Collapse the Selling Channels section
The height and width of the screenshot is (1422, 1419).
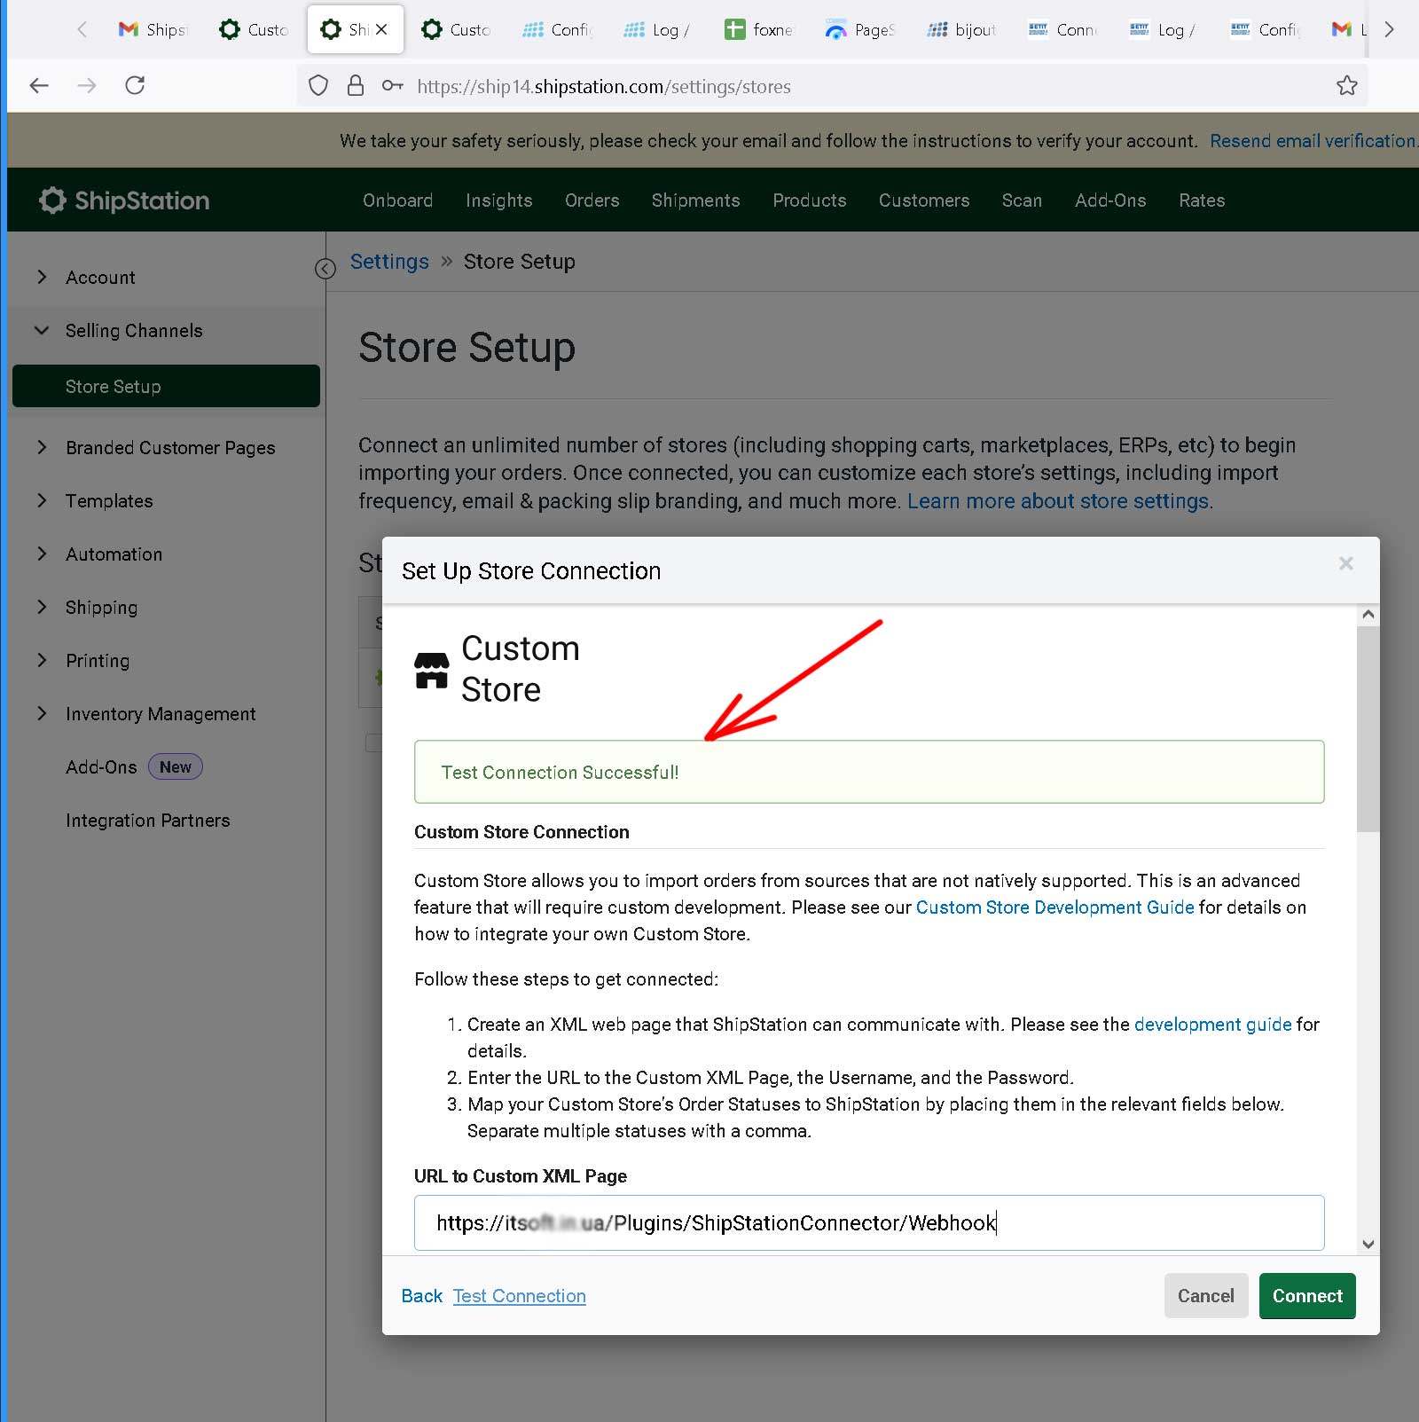tap(42, 330)
